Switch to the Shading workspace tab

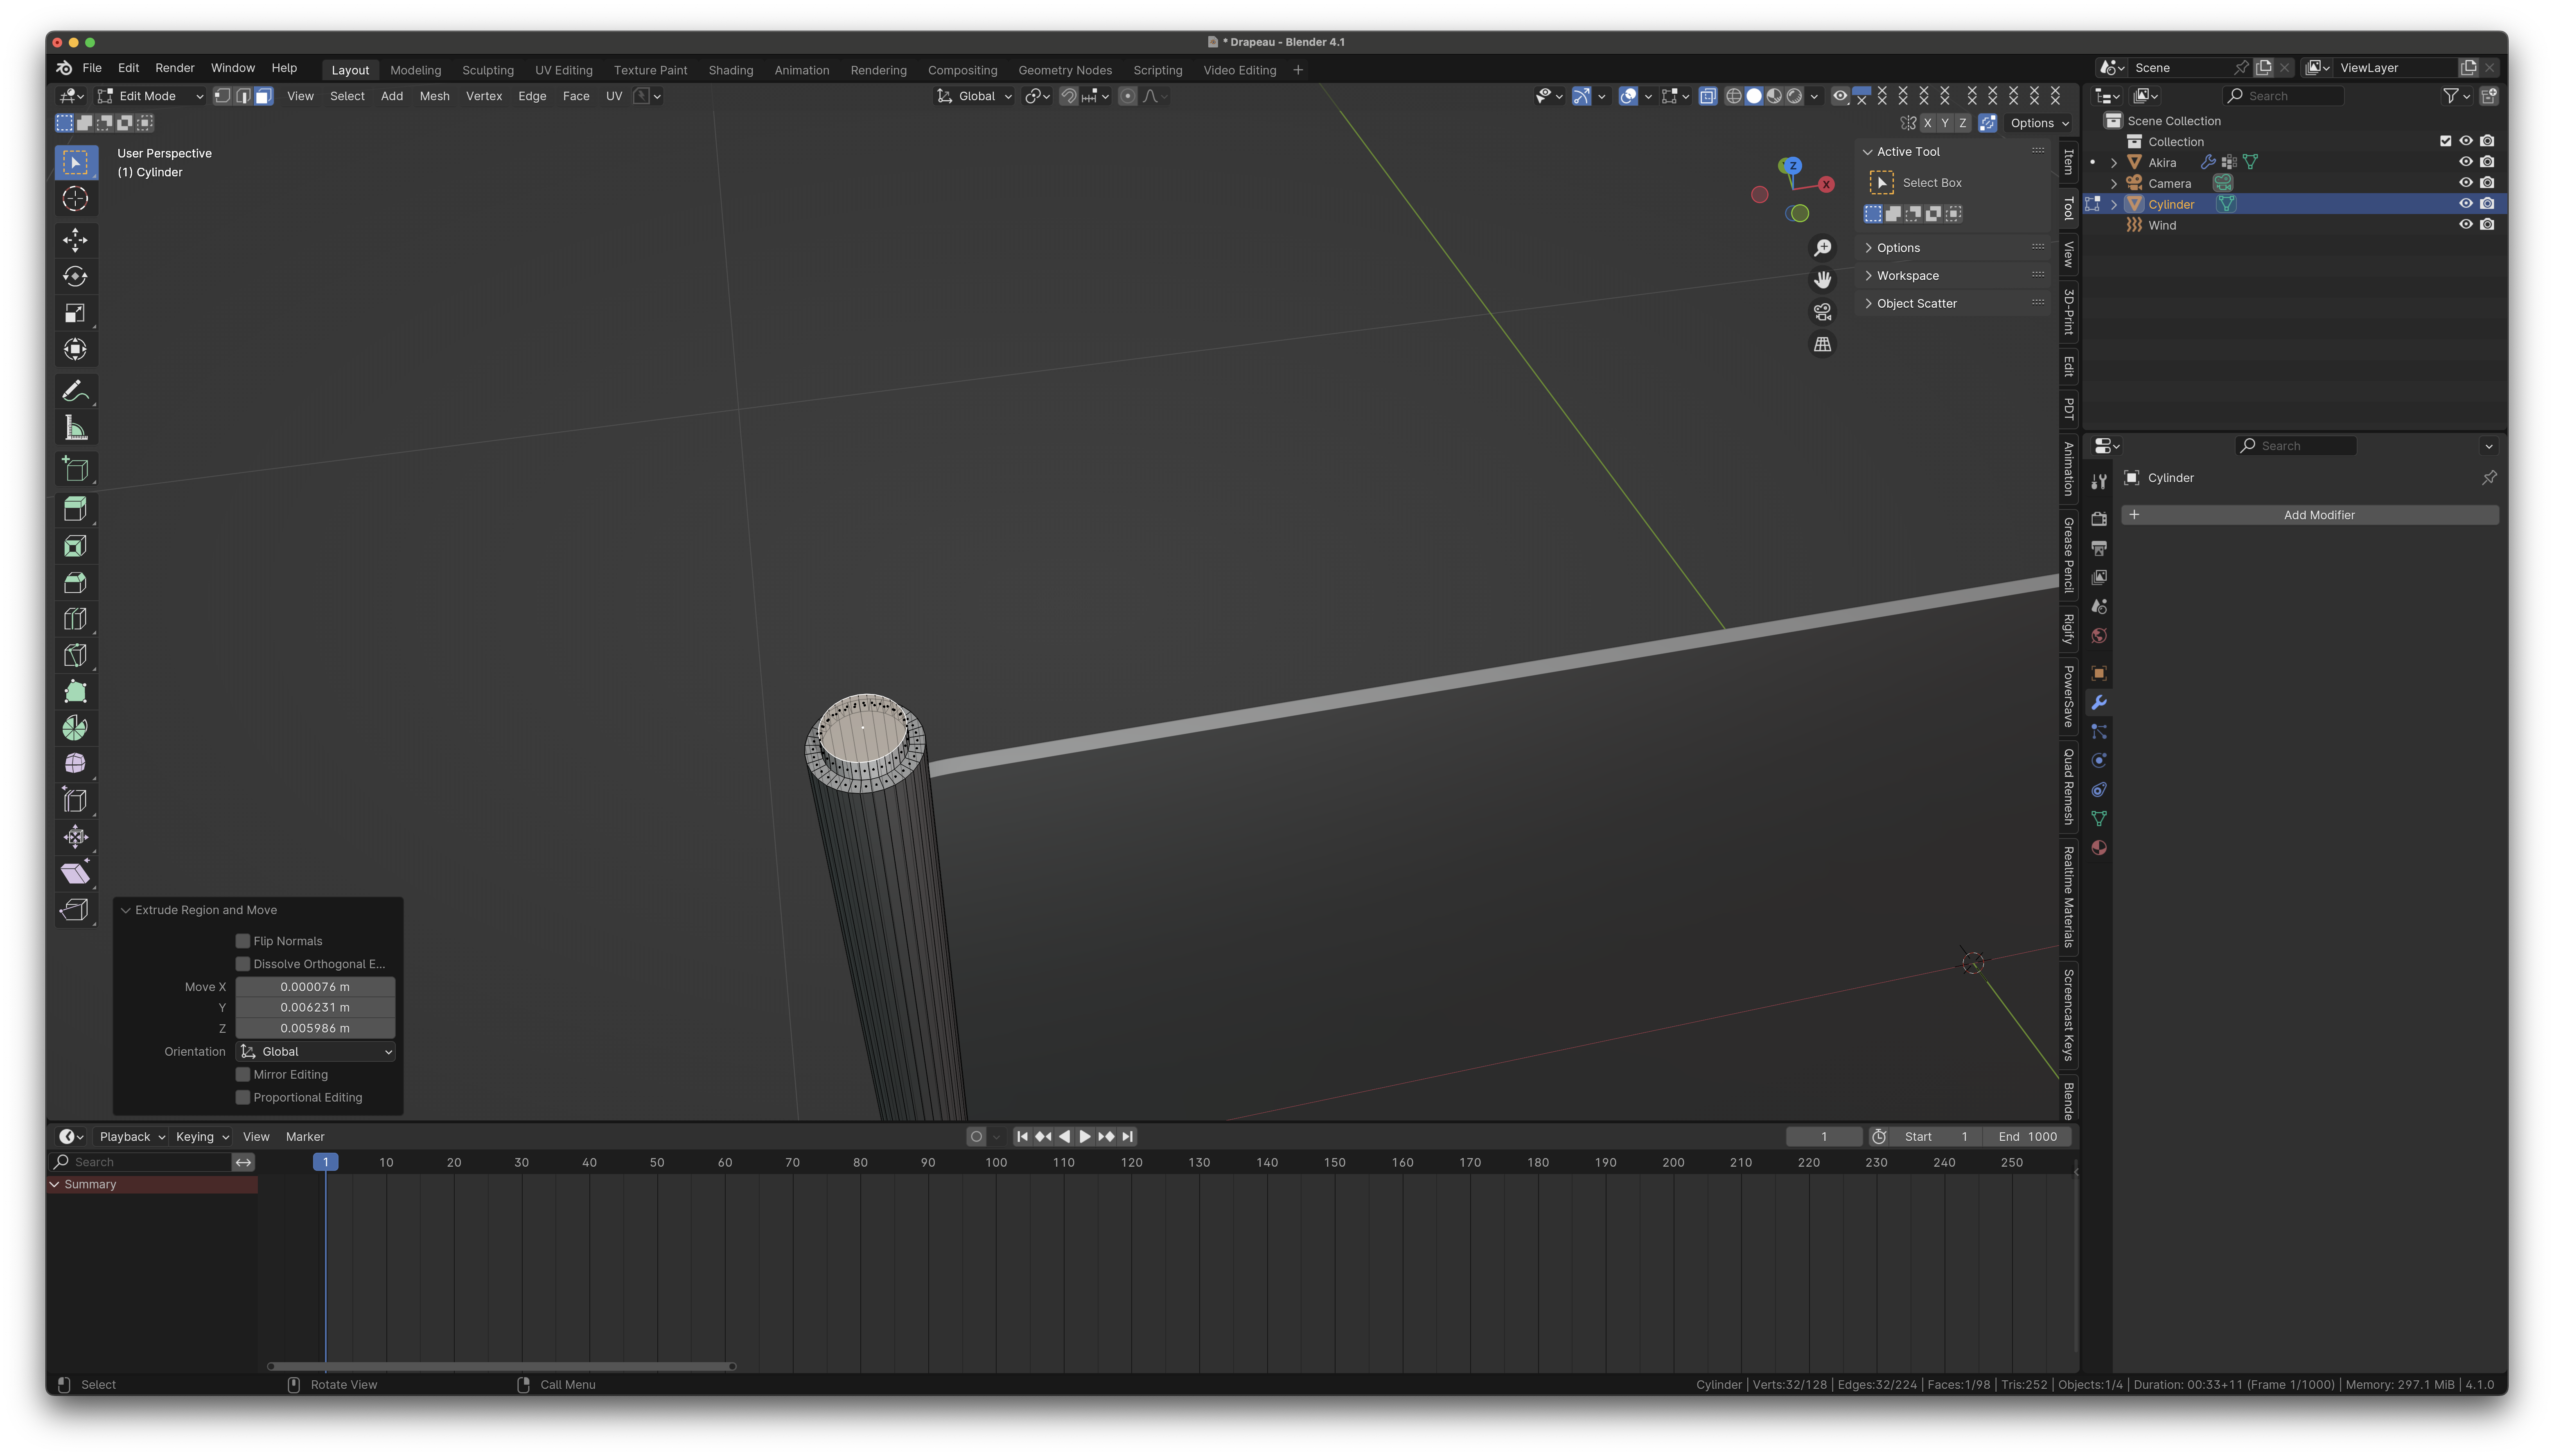(731, 70)
